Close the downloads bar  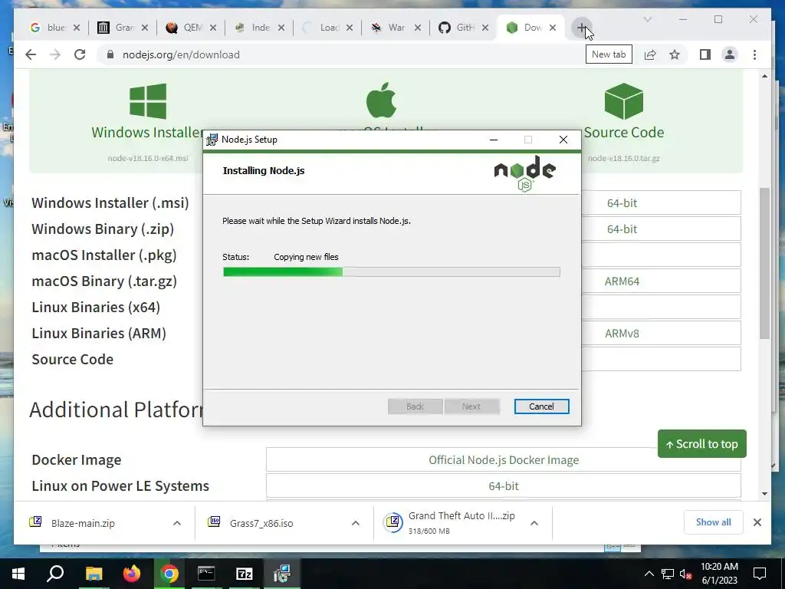(757, 522)
